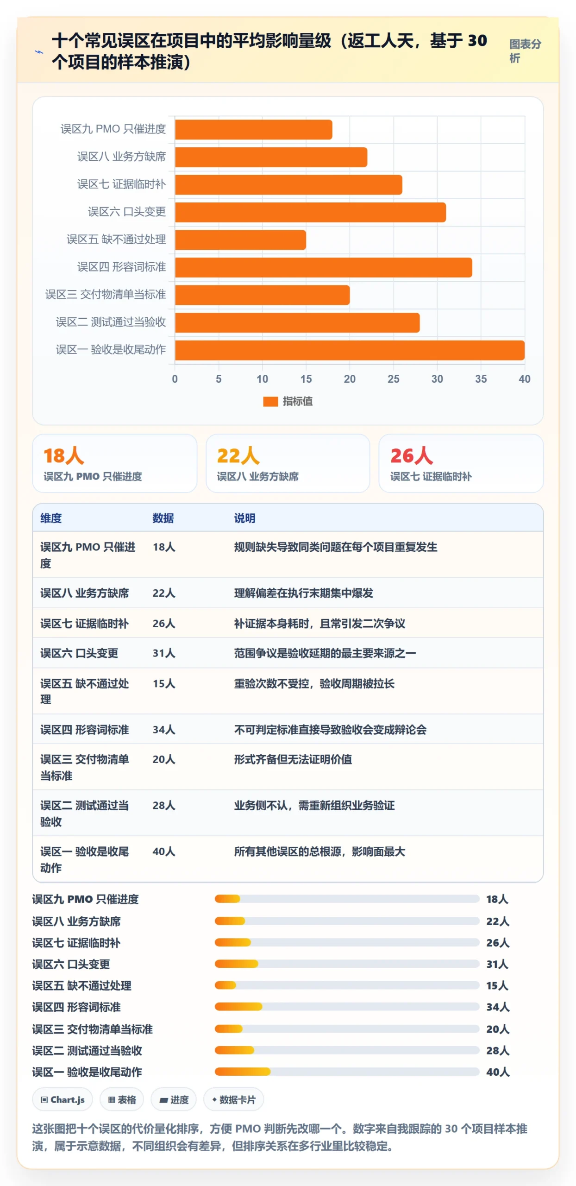This screenshot has width=576, height=1186.
Task: Click the 误区一 验收是收尾动作 chart bar
Action: pos(350,350)
